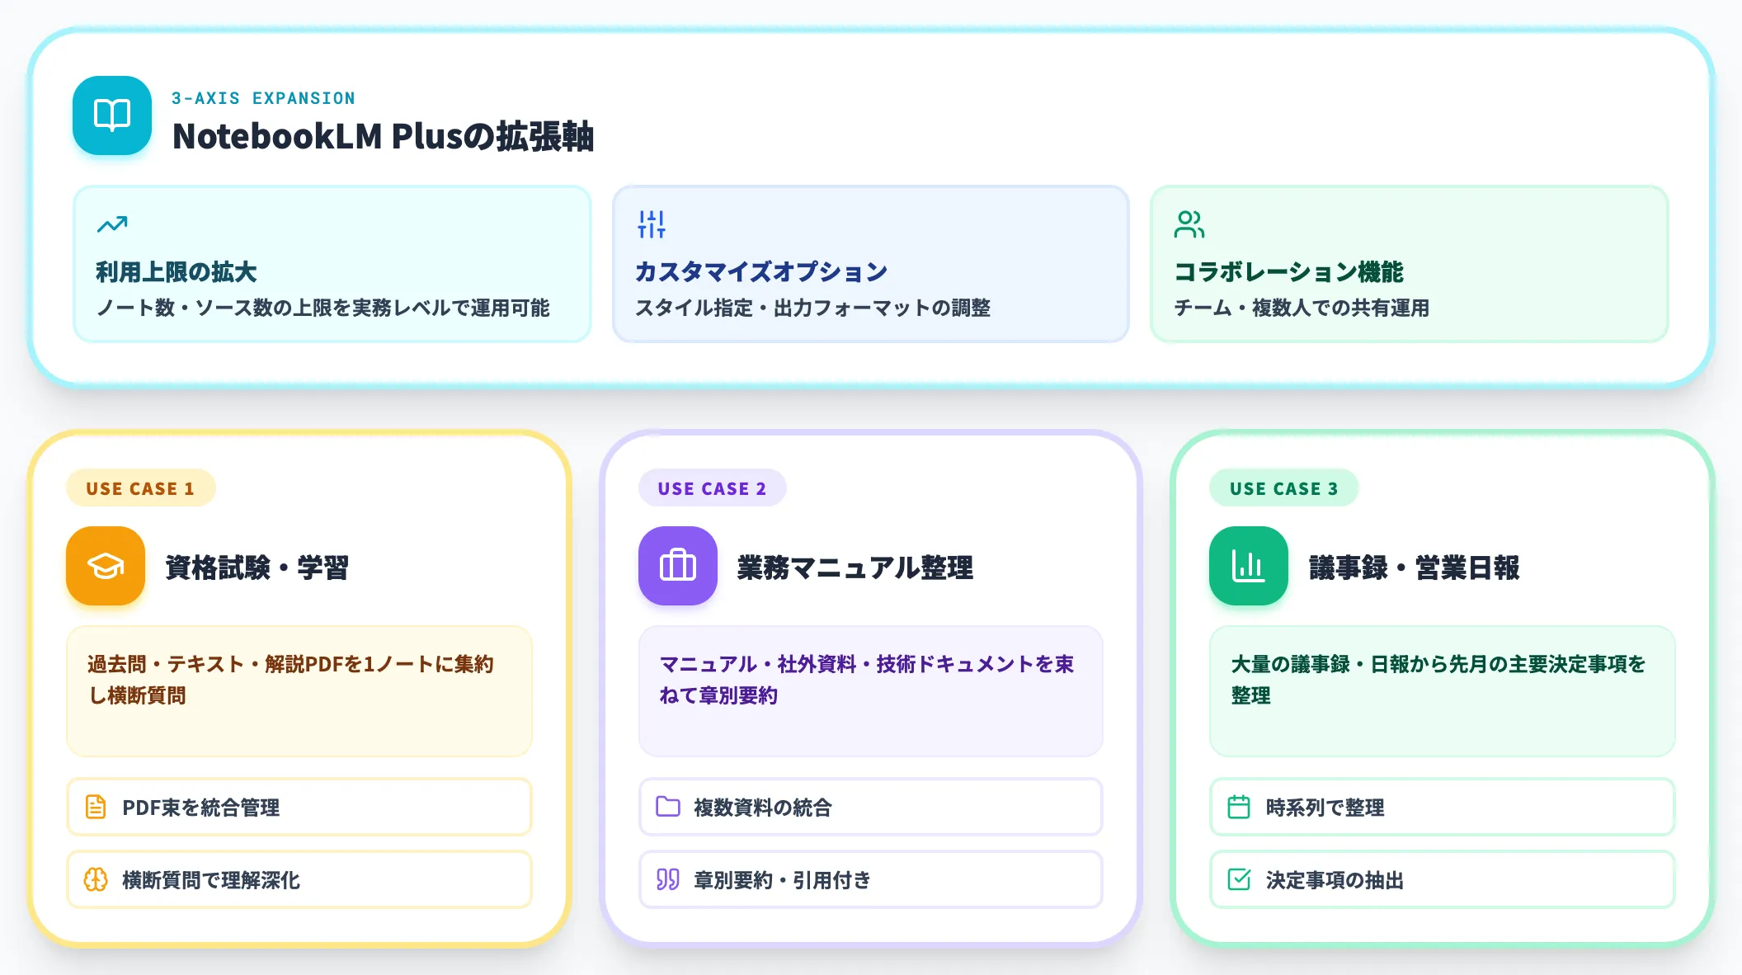Click the 資格試験・学習 title
The width and height of the screenshot is (1742, 975).
(257, 568)
